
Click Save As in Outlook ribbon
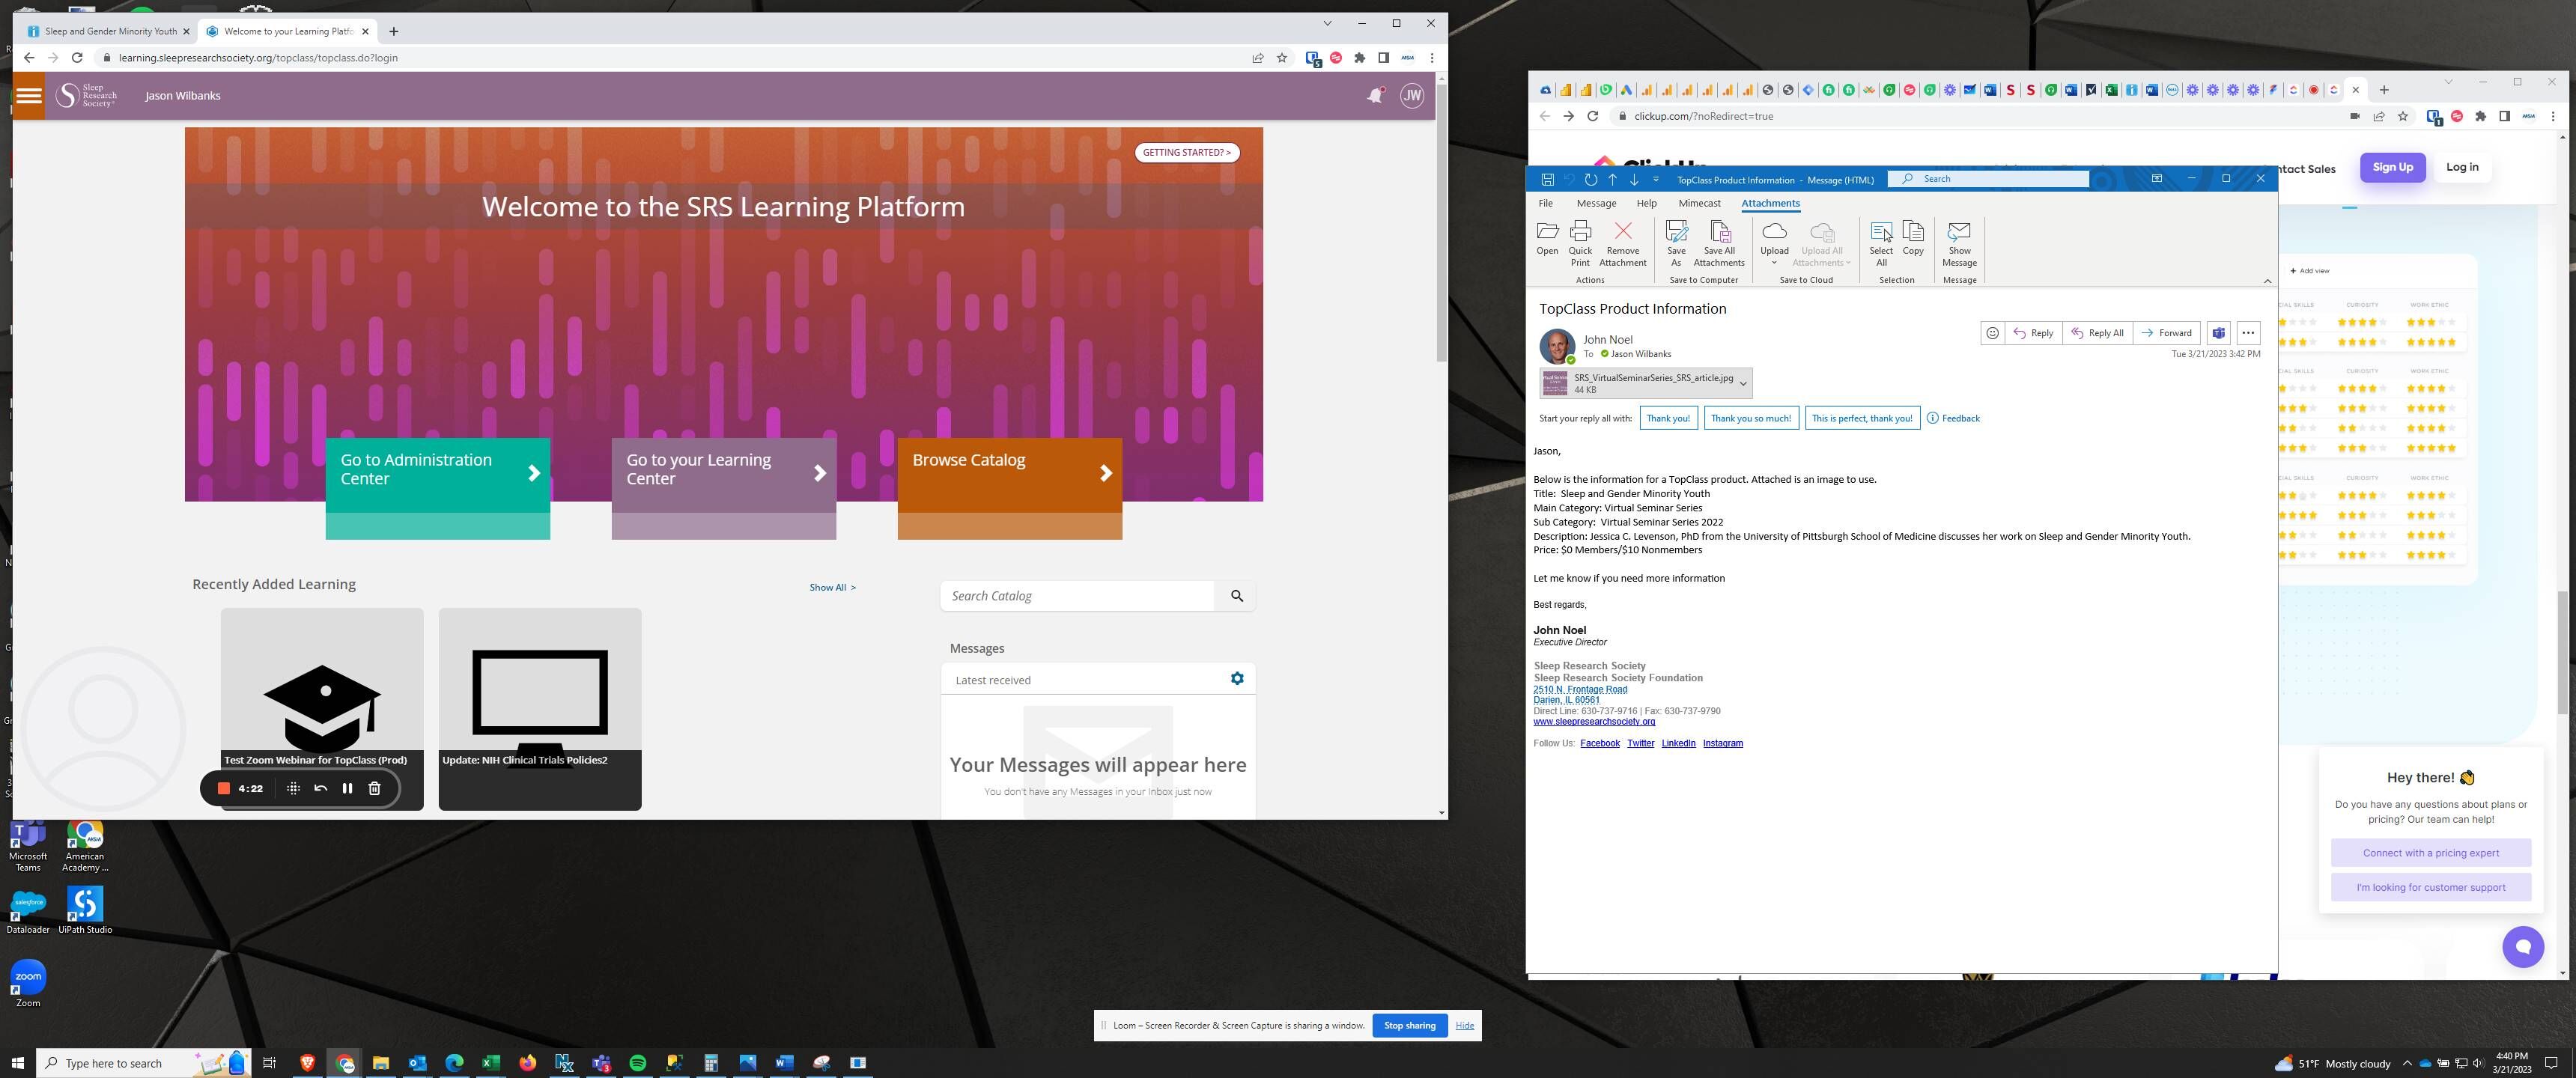[x=1676, y=243]
